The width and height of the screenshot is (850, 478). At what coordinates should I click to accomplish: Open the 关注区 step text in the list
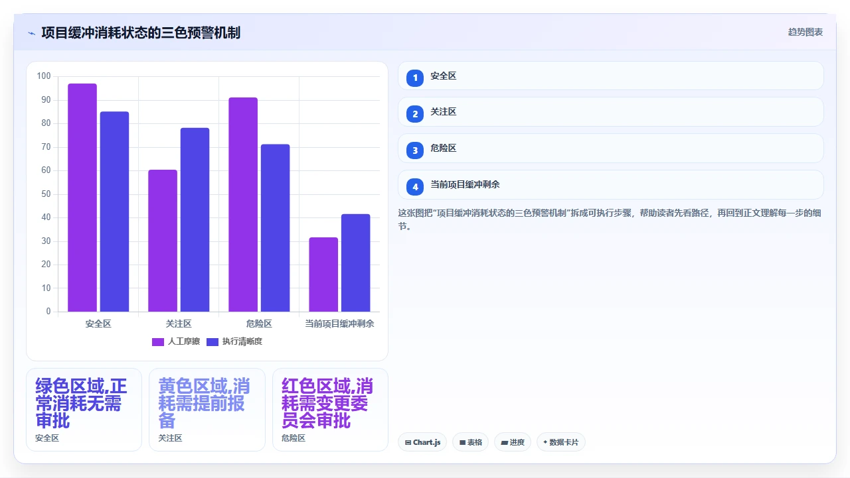(x=443, y=112)
